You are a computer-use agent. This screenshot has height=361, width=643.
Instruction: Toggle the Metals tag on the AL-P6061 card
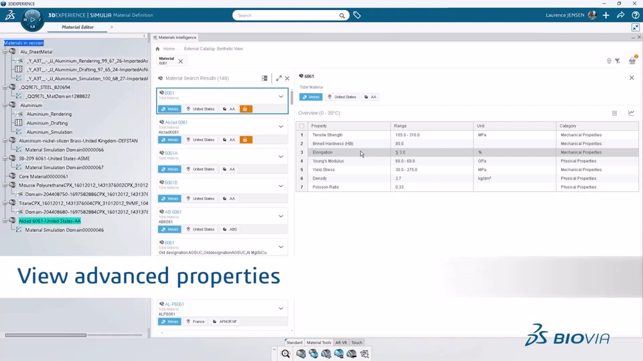tap(169, 322)
